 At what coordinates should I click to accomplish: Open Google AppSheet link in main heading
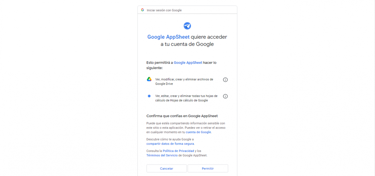[168, 37]
